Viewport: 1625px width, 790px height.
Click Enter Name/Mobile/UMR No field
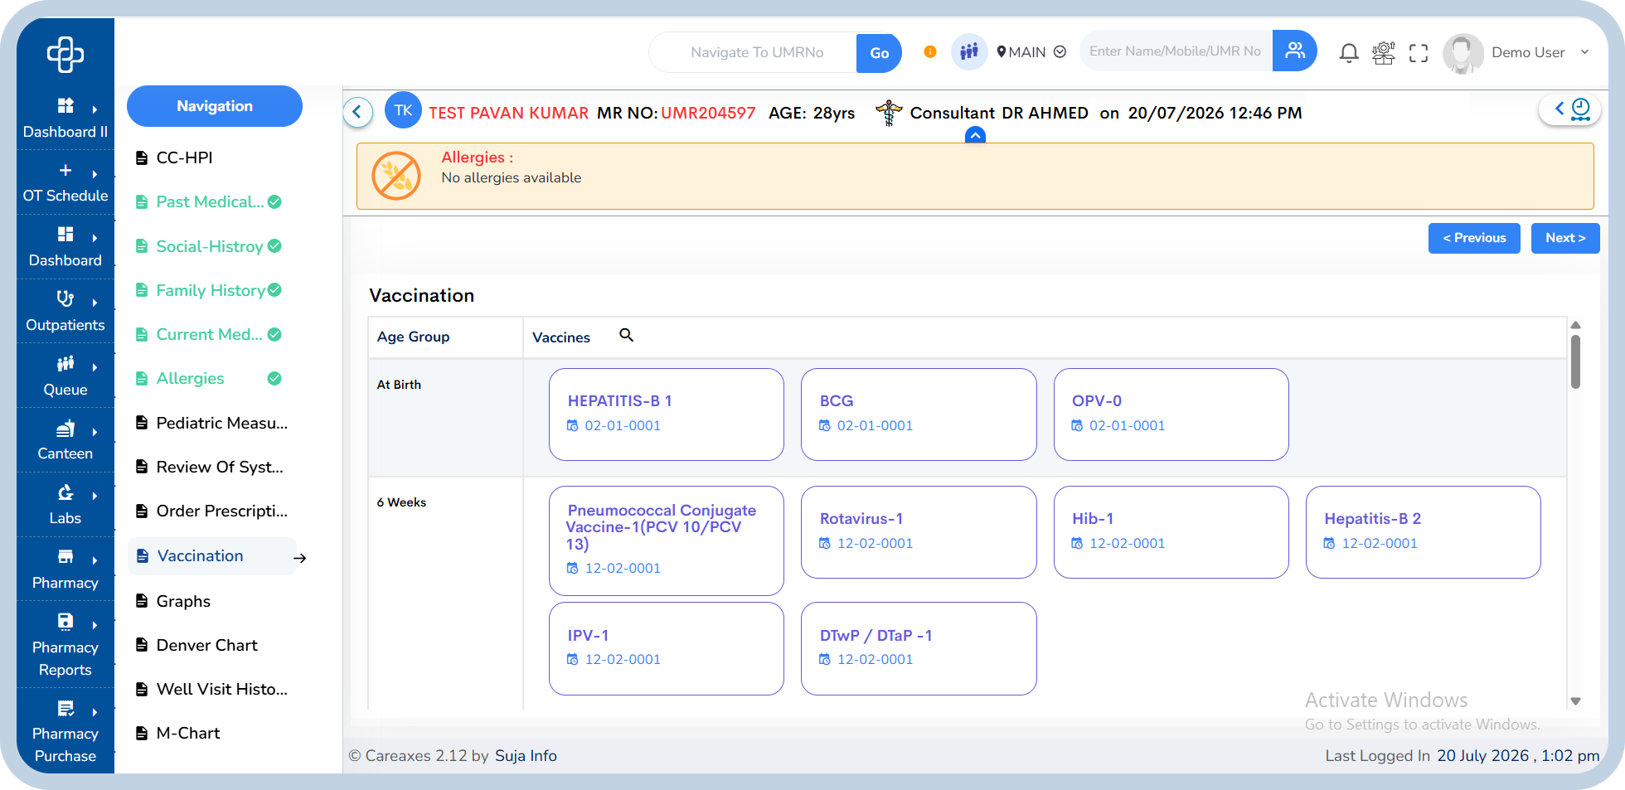tap(1176, 51)
